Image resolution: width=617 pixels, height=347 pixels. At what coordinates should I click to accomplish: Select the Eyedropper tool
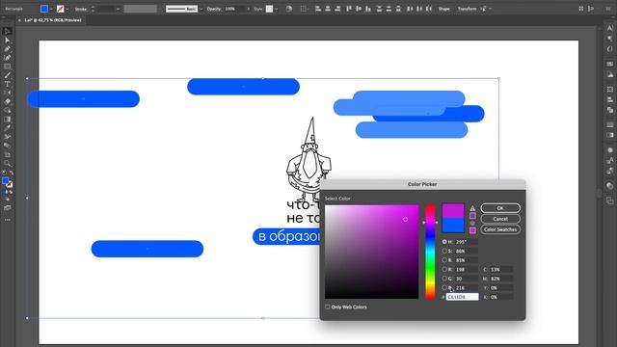[7, 128]
